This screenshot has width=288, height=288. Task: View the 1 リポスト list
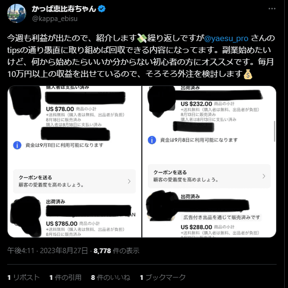tap(23, 277)
